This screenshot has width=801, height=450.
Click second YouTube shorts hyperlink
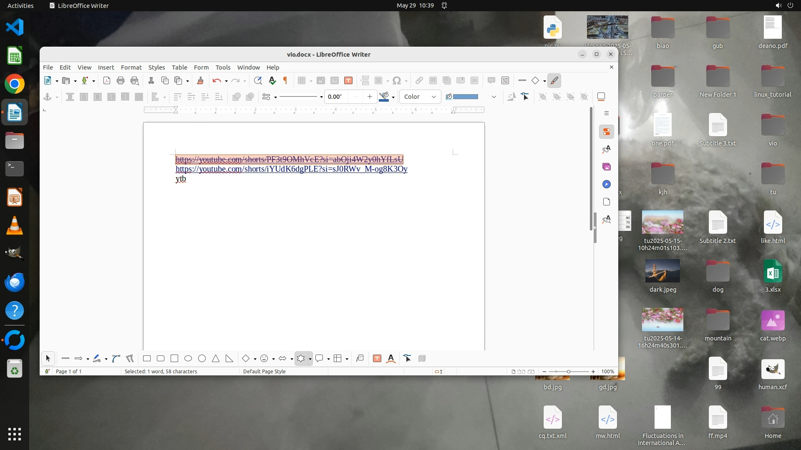(x=291, y=169)
